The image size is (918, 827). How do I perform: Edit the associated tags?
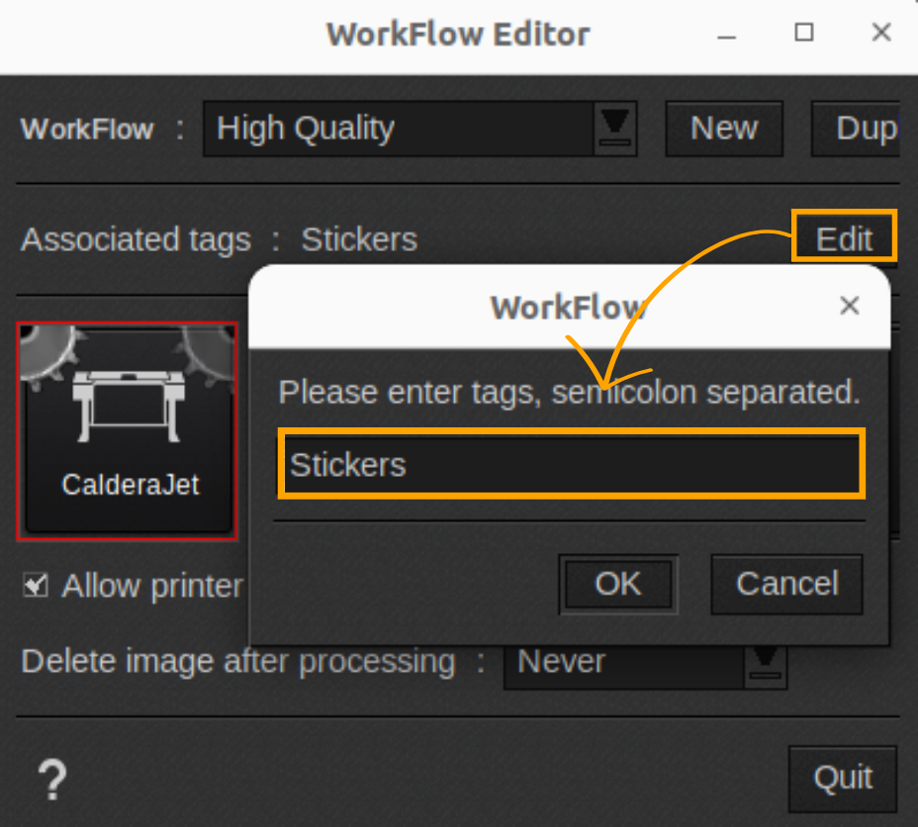pyautogui.click(x=843, y=237)
